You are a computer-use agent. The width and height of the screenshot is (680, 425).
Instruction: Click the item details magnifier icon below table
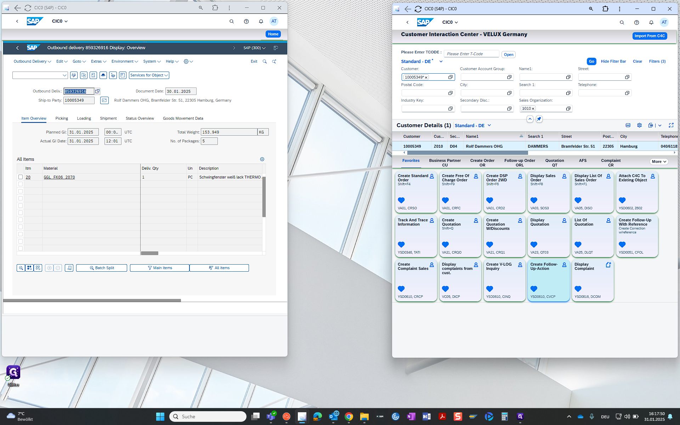pos(21,268)
